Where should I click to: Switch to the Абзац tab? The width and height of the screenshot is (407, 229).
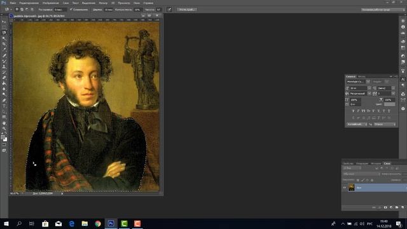click(x=362, y=76)
